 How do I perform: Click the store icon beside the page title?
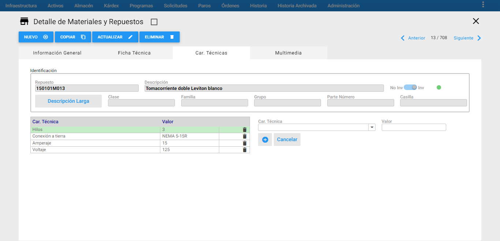tap(25, 22)
